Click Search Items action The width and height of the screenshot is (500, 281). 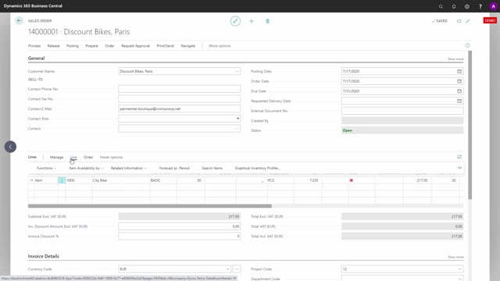pyautogui.click(x=212, y=169)
